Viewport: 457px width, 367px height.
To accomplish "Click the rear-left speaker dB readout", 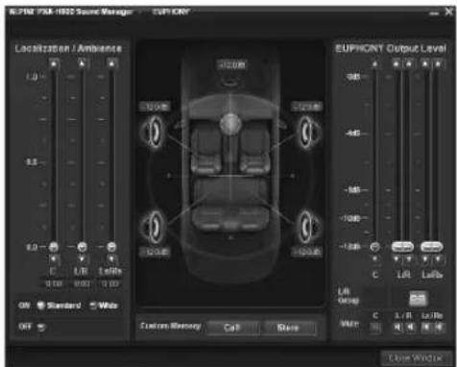I will [155, 252].
